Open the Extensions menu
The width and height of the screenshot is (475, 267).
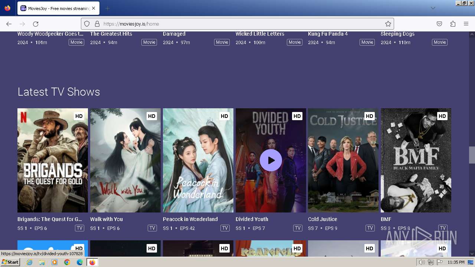point(453,24)
